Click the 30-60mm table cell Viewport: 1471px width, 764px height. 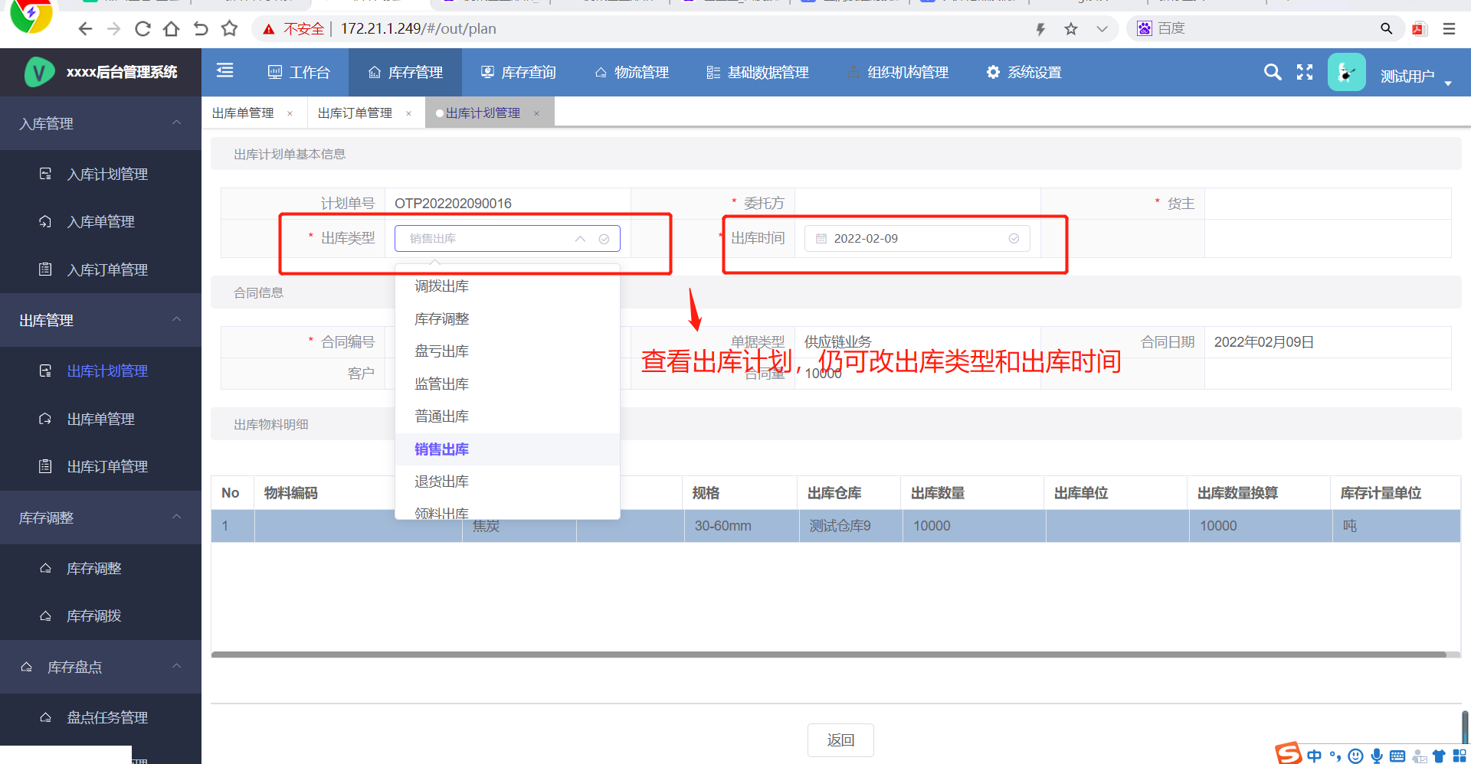pyautogui.click(x=741, y=526)
